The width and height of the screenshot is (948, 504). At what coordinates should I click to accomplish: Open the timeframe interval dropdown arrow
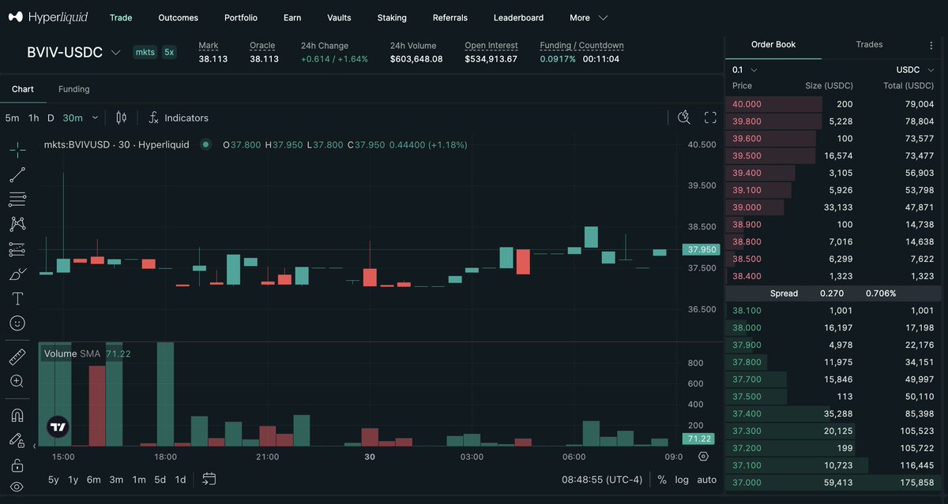coord(96,118)
